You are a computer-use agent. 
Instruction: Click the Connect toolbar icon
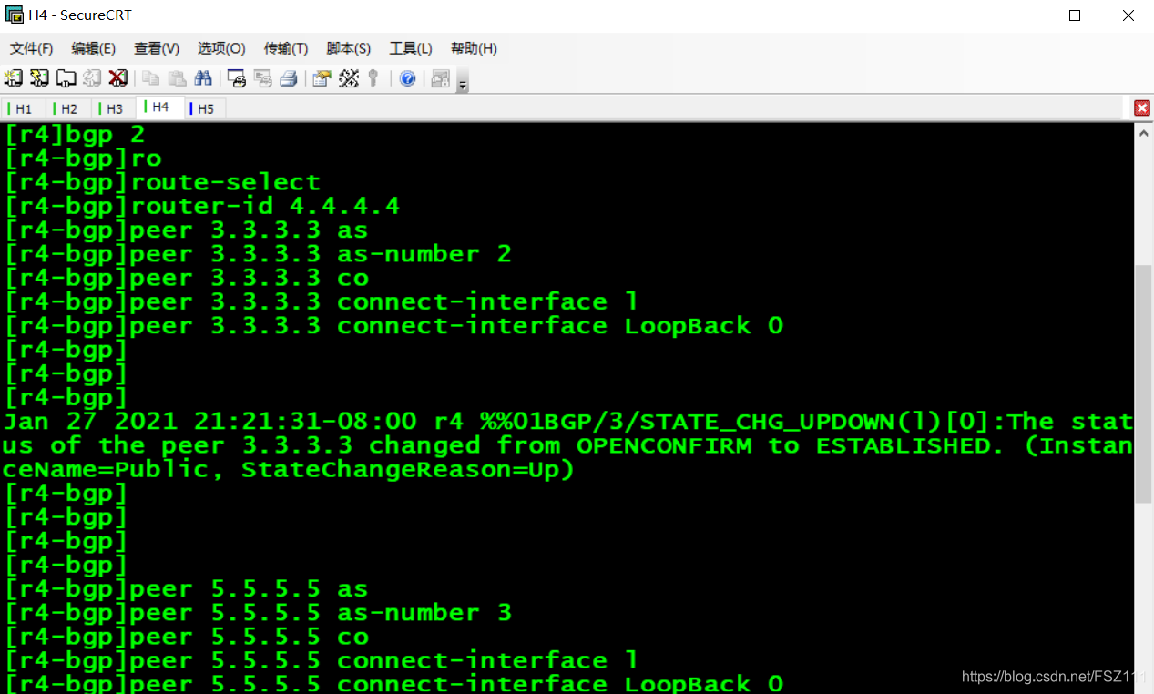[x=14, y=78]
